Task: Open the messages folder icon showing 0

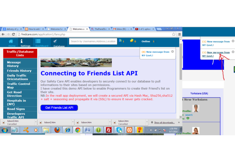Action: pos(132,40)
